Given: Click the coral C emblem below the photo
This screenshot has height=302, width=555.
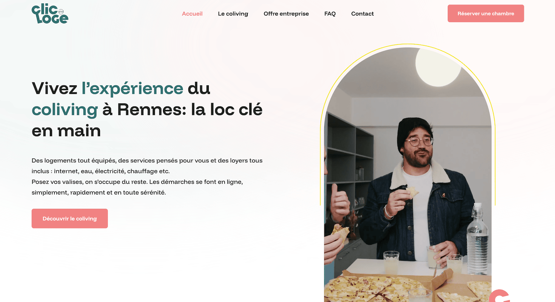Looking at the screenshot, I should [499, 296].
